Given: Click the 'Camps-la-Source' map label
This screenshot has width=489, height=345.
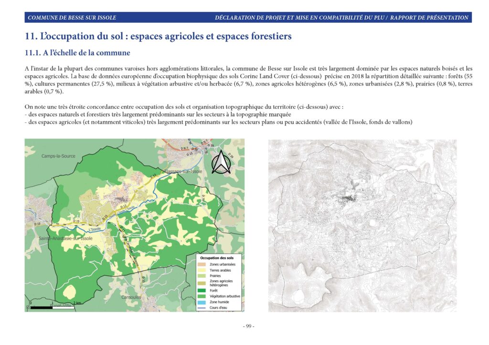Looking at the screenshot, I should pyautogui.click(x=58, y=156).
